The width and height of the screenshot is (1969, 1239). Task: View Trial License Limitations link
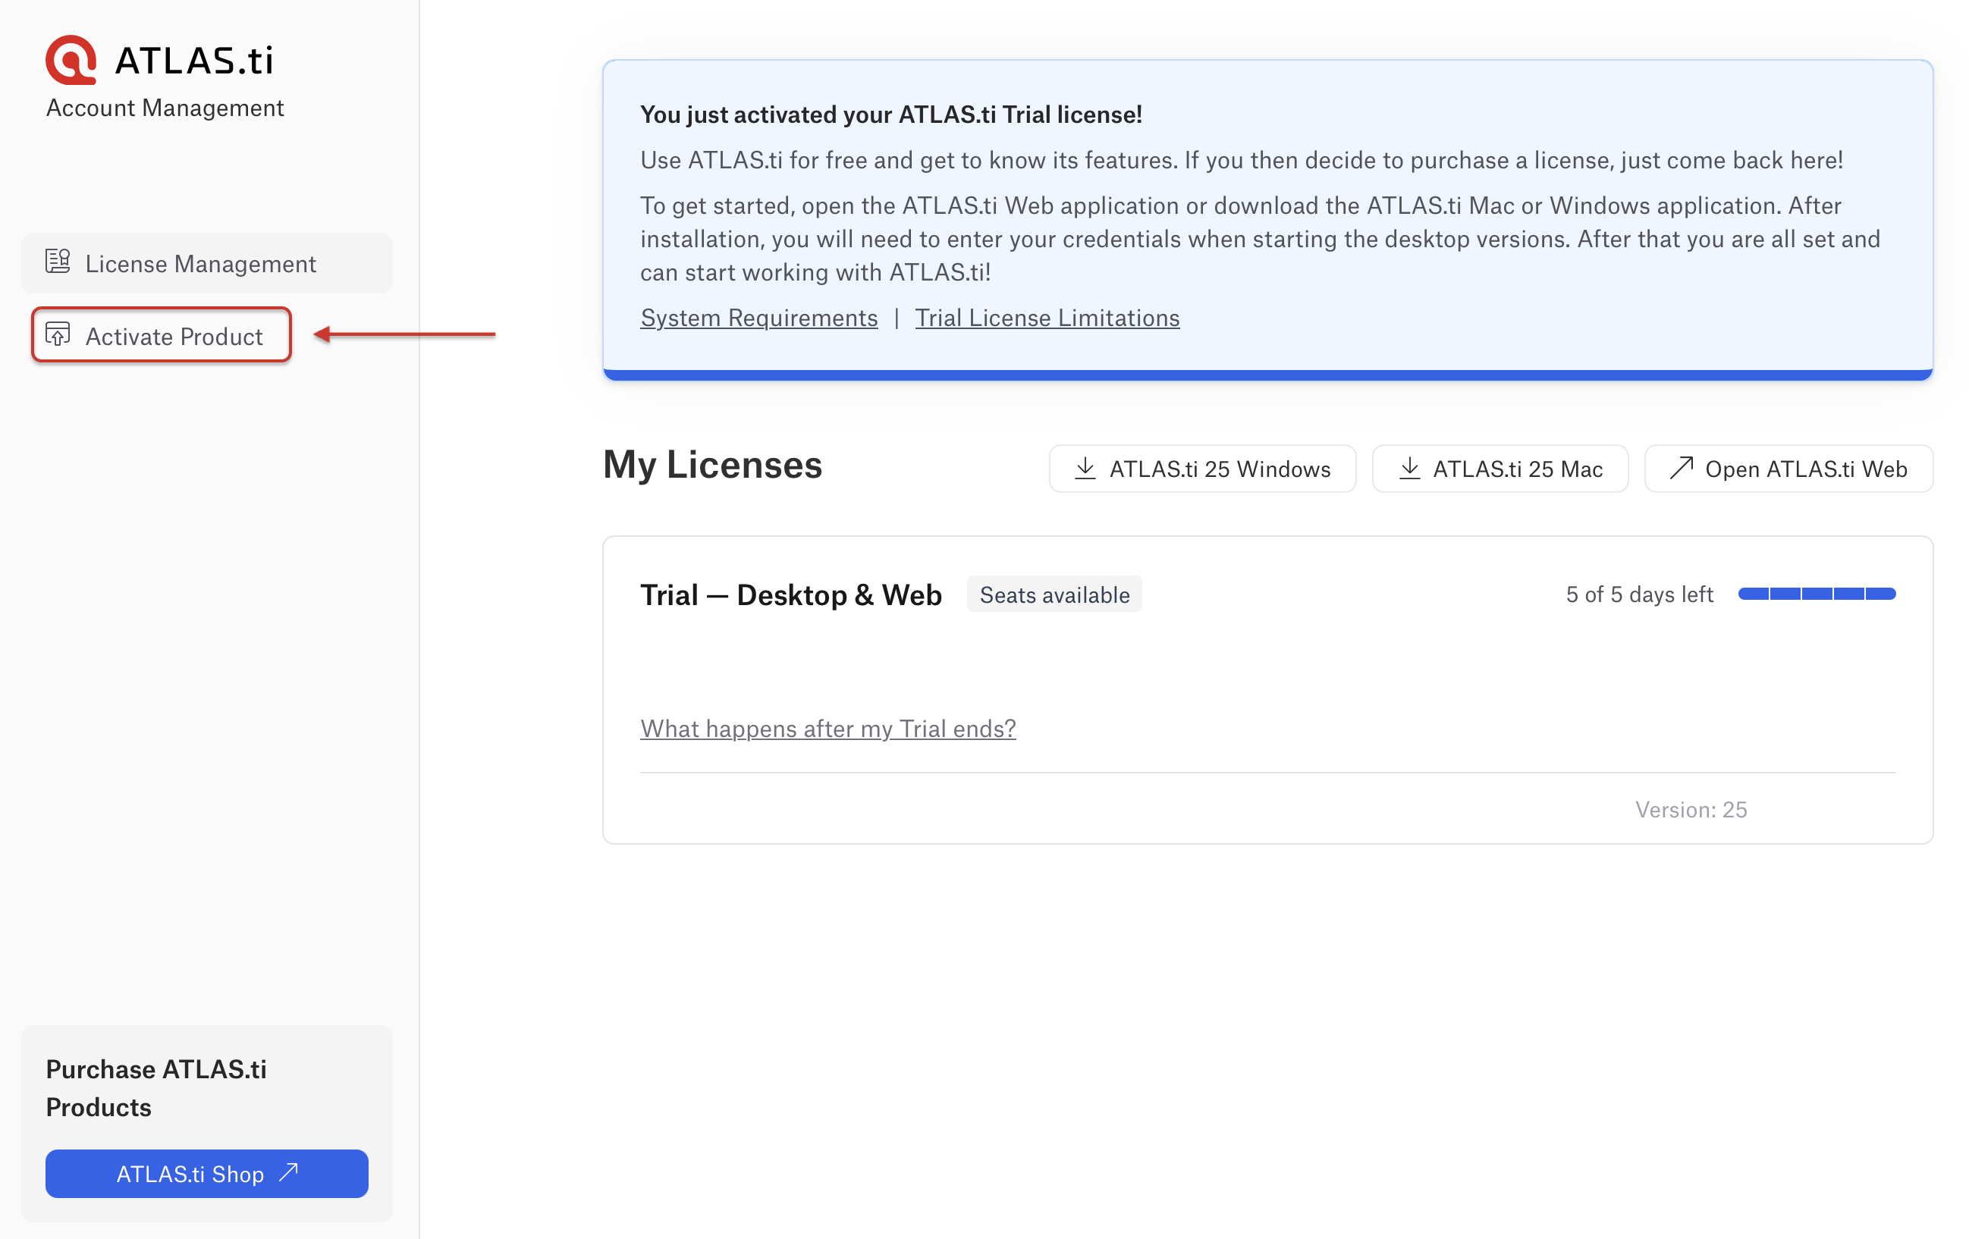(x=1047, y=318)
